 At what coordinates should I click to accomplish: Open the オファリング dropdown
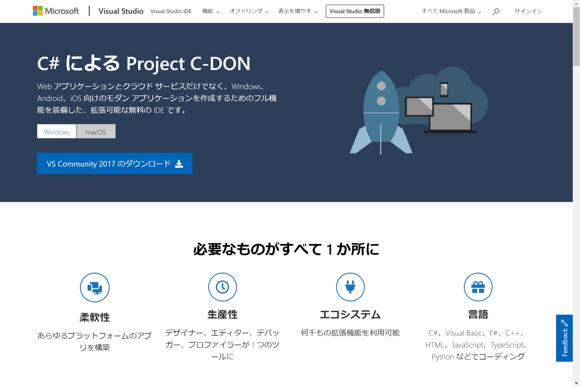tap(249, 11)
